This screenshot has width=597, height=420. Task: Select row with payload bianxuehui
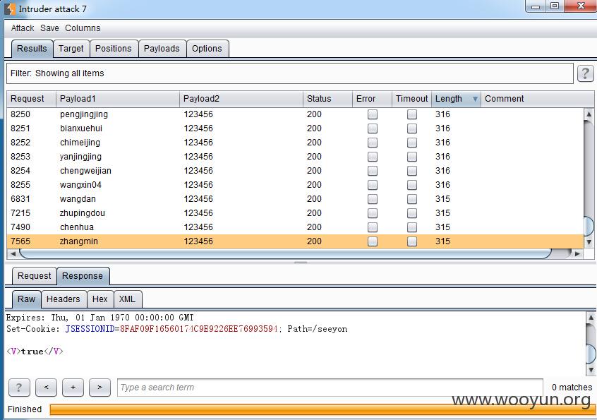pos(295,128)
